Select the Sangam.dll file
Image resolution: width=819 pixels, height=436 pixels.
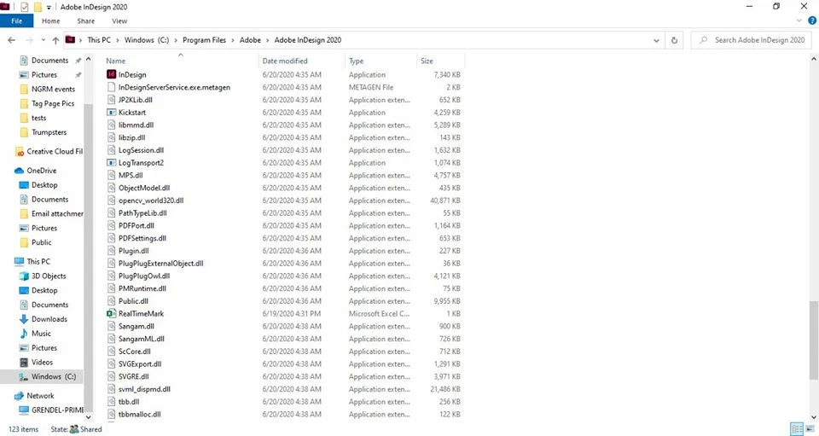(x=136, y=326)
